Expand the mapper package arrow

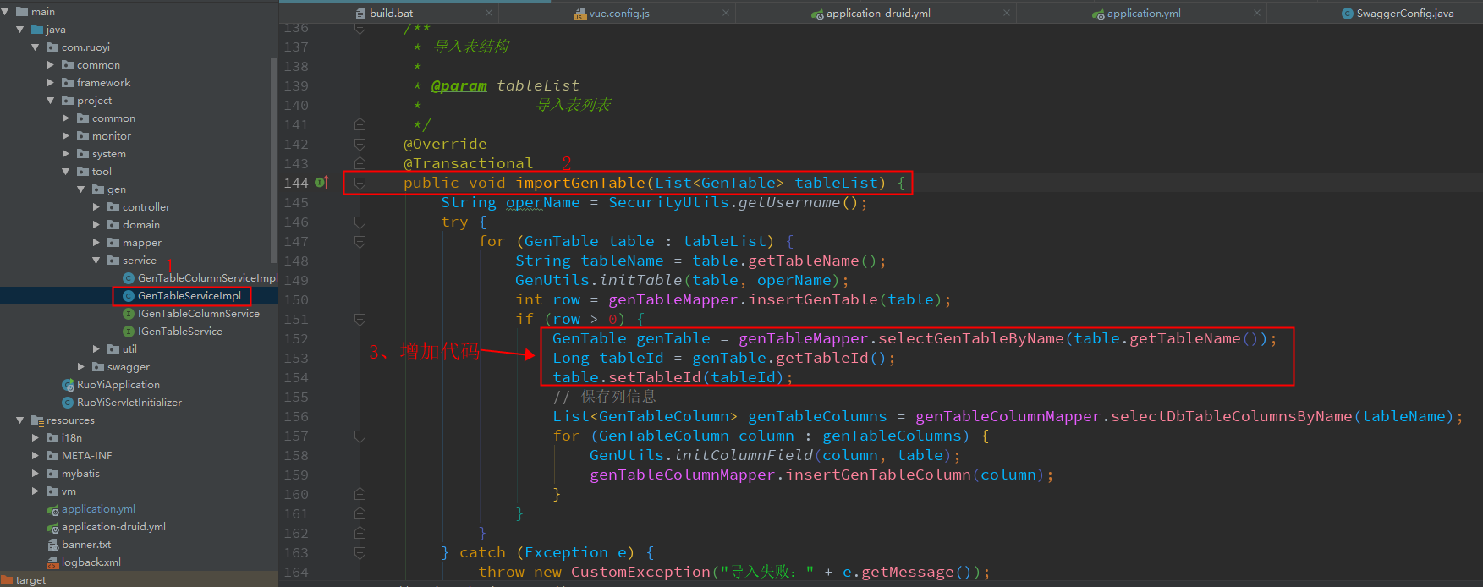pos(96,243)
